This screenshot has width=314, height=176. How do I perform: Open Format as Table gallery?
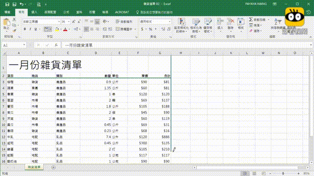tap(196, 25)
